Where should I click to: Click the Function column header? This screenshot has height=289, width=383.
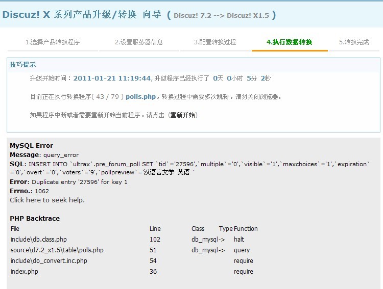(x=246, y=229)
